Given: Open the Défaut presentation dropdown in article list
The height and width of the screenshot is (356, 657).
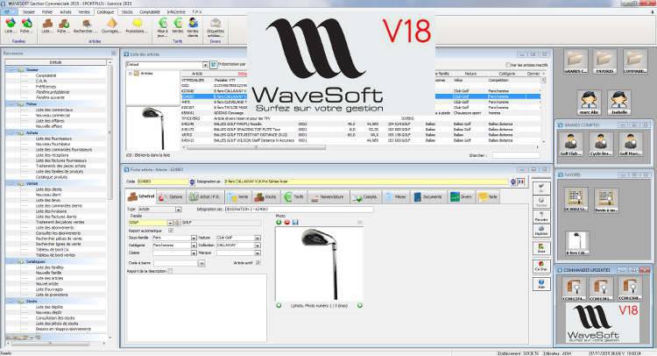Looking at the screenshot, I should 205,65.
